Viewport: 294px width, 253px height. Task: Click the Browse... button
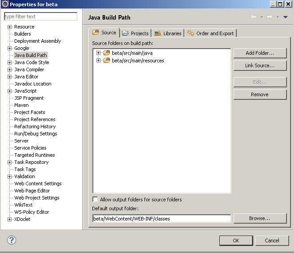[x=260, y=218]
